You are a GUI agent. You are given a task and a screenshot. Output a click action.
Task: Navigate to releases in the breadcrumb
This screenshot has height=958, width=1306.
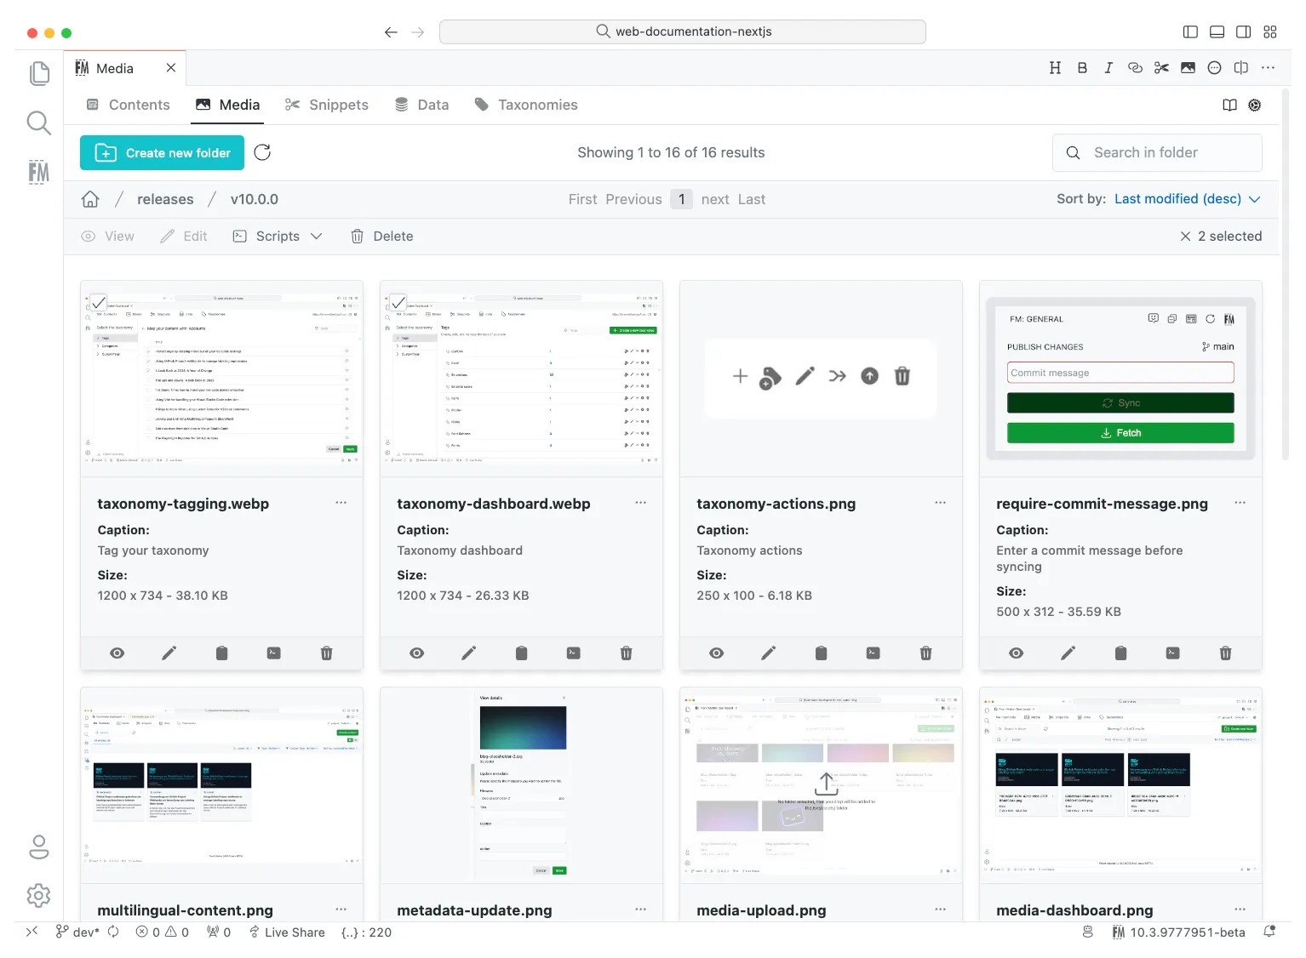tap(165, 199)
